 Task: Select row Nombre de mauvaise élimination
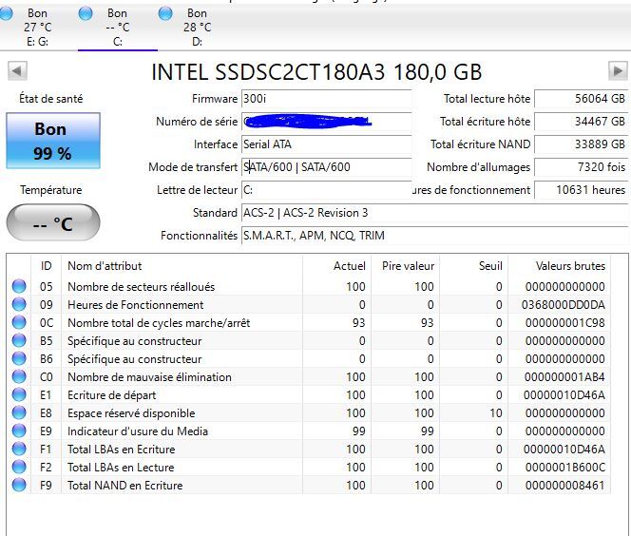(309, 377)
